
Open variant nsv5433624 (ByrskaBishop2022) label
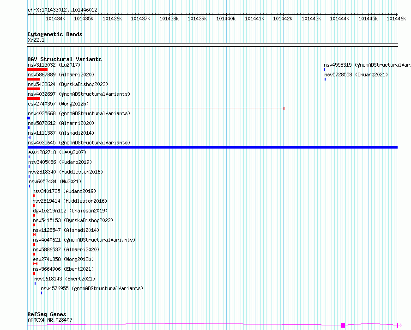(x=68, y=84)
